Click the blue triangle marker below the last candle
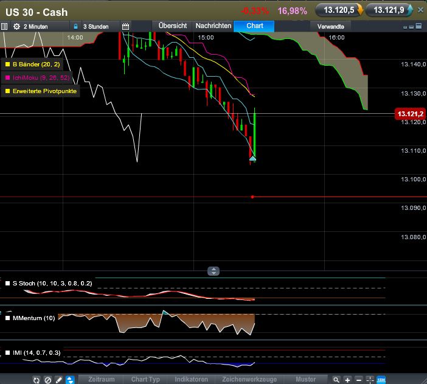427x384 pixels. pyautogui.click(x=252, y=158)
